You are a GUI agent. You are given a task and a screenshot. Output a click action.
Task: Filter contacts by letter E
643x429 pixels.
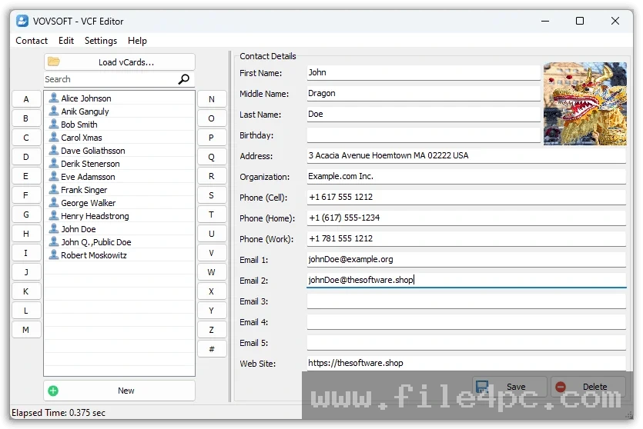pos(26,176)
